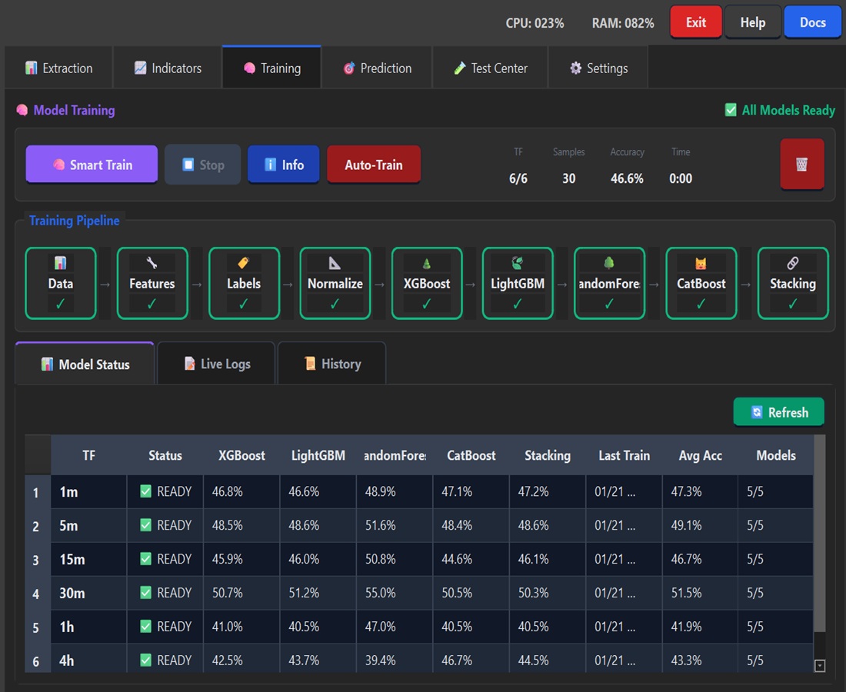This screenshot has width=846, height=692.
Task: Click the Stacking pipeline link icon
Action: 792,264
